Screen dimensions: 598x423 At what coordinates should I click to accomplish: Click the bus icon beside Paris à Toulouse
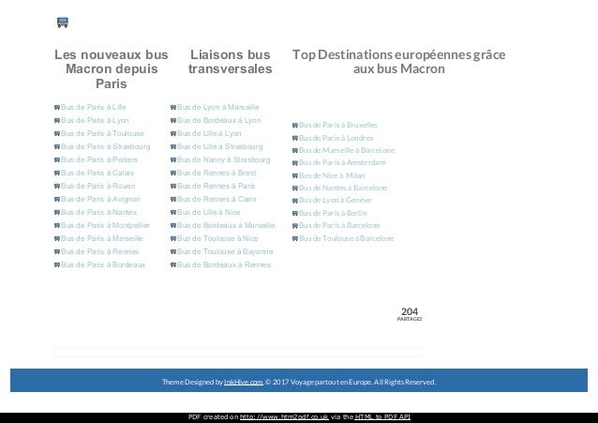tap(57, 134)
